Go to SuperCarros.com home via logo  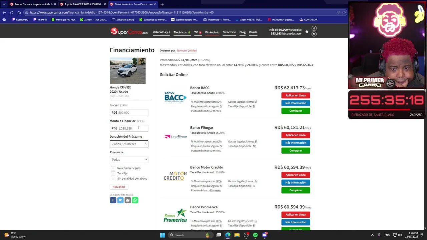(129, 32)
